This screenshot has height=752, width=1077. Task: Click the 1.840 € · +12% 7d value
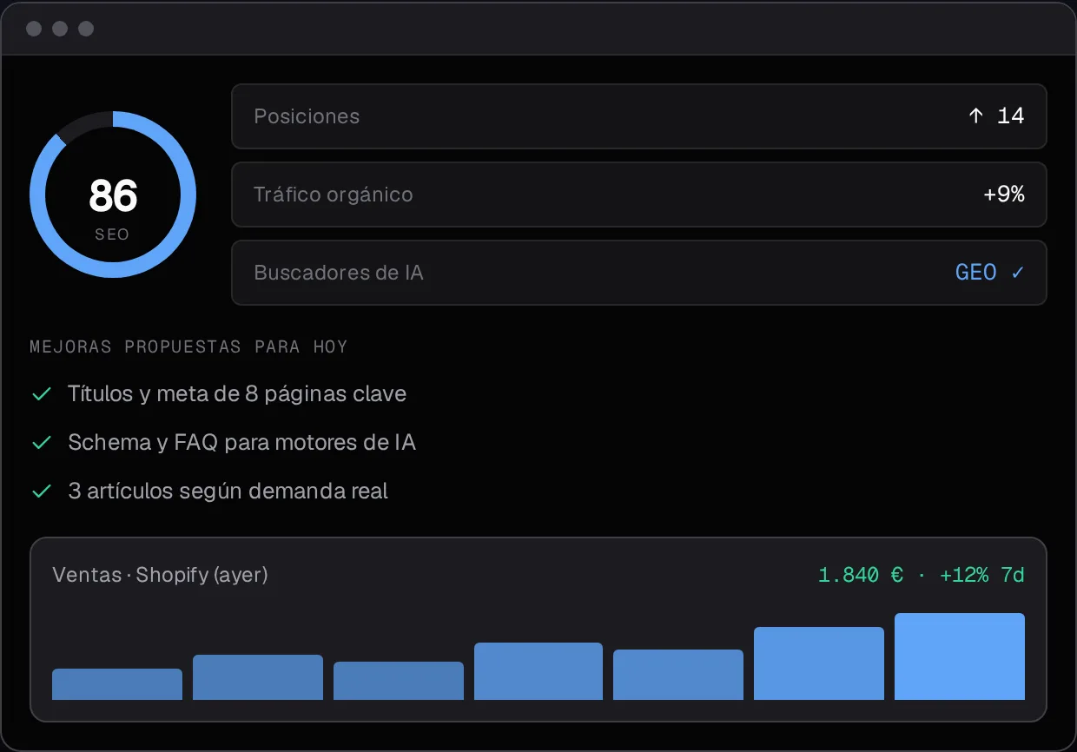pyautogui.click(x=922, y=575)
